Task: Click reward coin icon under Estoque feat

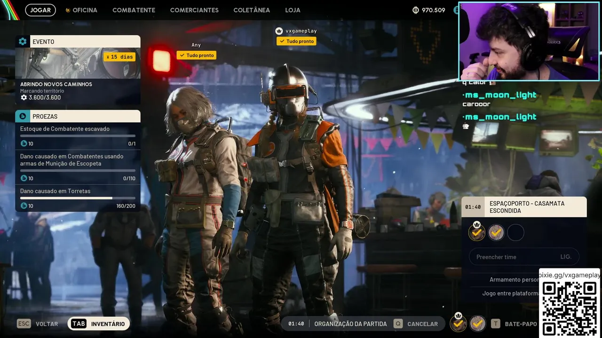Action: [x=24, y=143]
